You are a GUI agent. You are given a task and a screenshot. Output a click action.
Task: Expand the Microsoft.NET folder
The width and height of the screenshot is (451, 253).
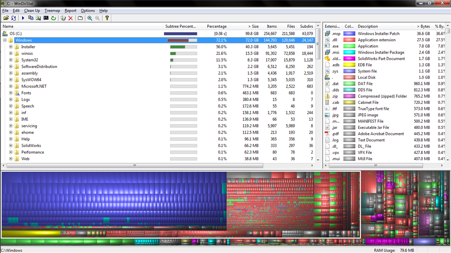tap(11, 86)
